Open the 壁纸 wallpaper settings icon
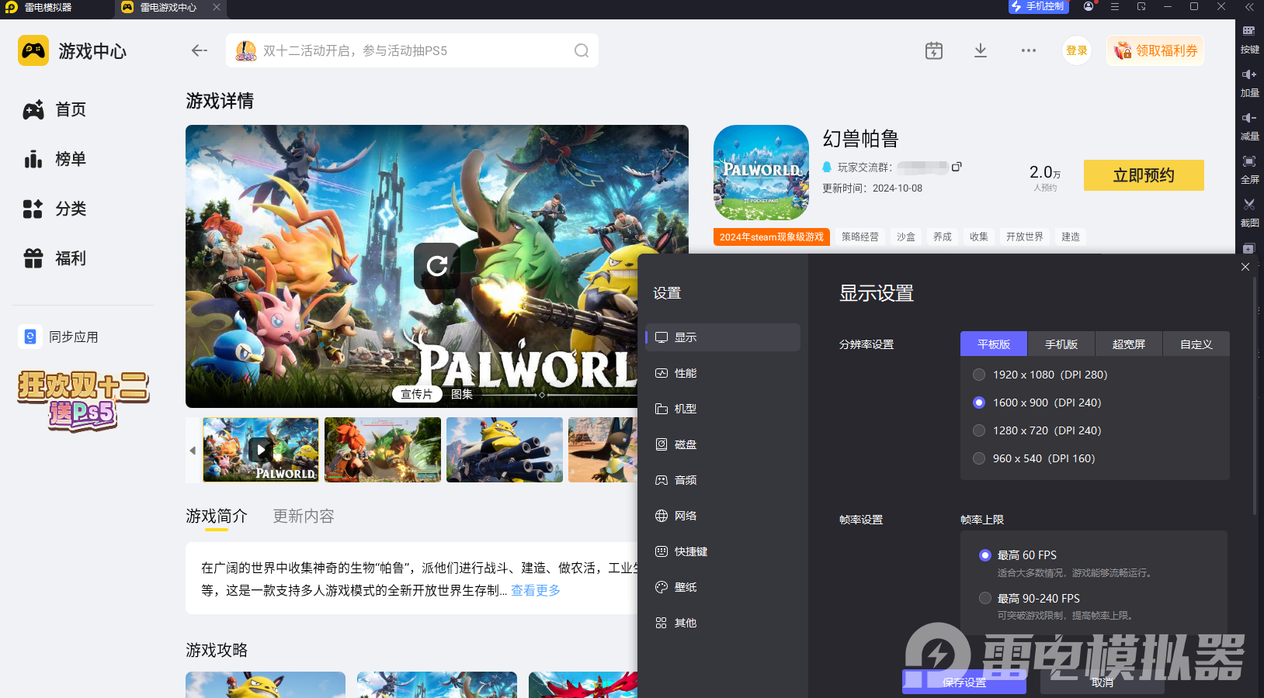The width and height of the screenshot is (1264, 698). pyautogui.click(x=662, y=587)
